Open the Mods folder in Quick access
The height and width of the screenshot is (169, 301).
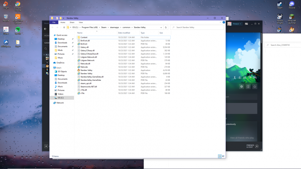click(x=60, y=50)
